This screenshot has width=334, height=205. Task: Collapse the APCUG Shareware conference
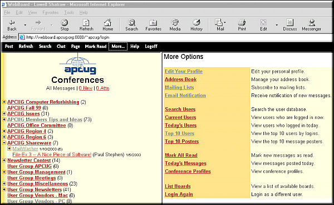tap(4, 143)
